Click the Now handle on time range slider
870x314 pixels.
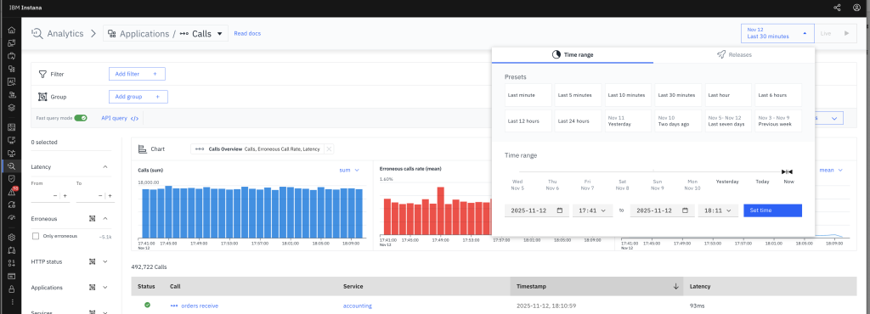tap(787, 171)
